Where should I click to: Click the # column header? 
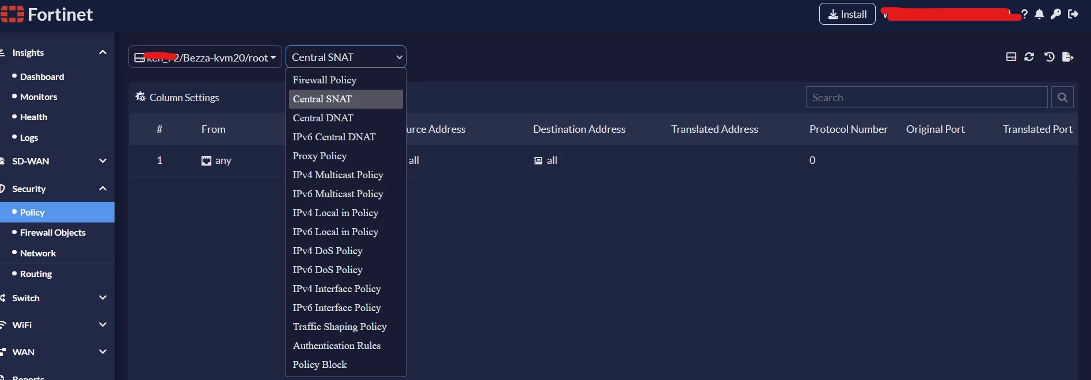coord(159,129)
